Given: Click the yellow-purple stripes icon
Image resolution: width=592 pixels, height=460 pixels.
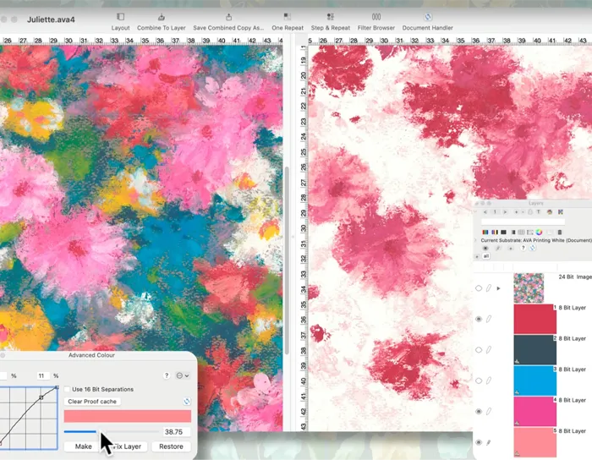Looking at the screenshot, I should pos(495,232).
